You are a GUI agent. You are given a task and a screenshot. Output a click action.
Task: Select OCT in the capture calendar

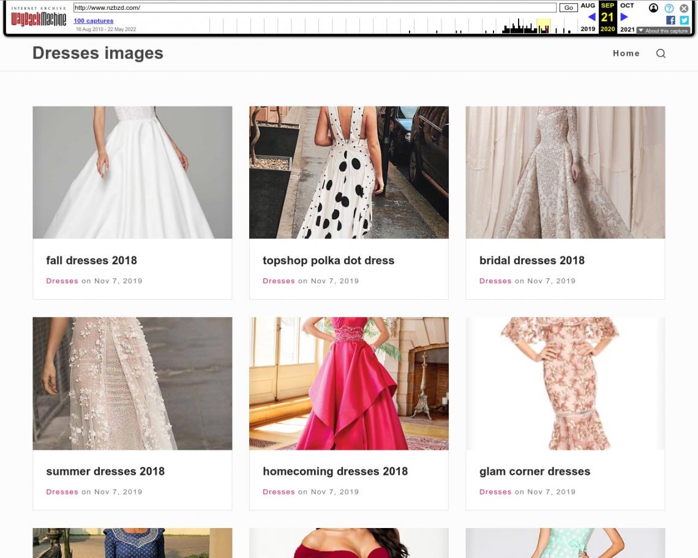(x=627, y=6)
